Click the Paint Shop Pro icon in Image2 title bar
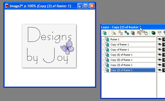 (x=7, y=6)
